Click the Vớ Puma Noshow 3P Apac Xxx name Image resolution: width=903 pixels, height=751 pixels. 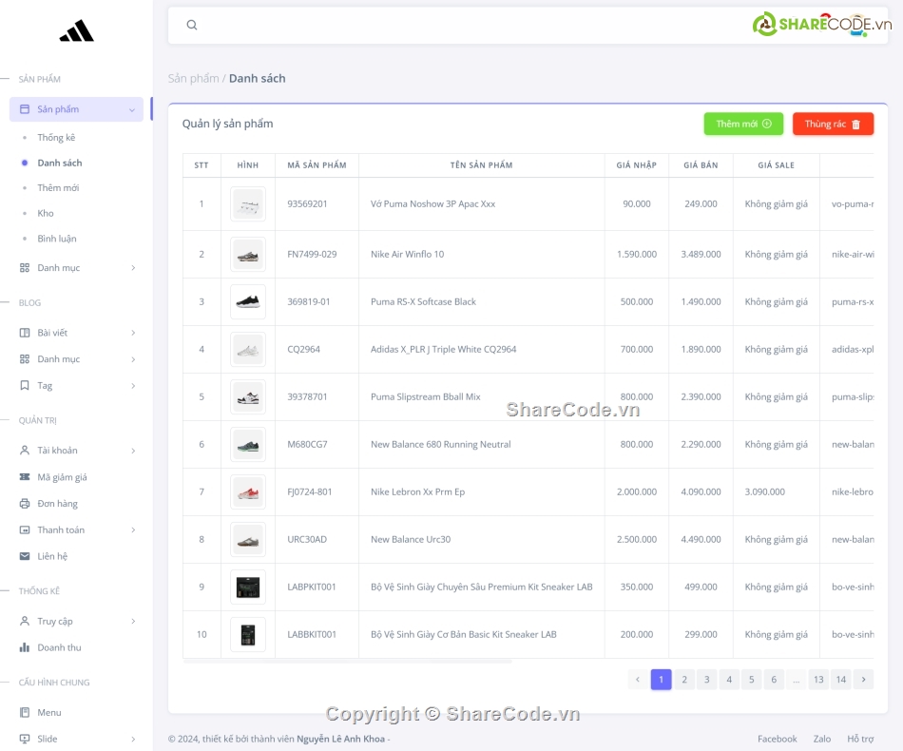[432, 203]
